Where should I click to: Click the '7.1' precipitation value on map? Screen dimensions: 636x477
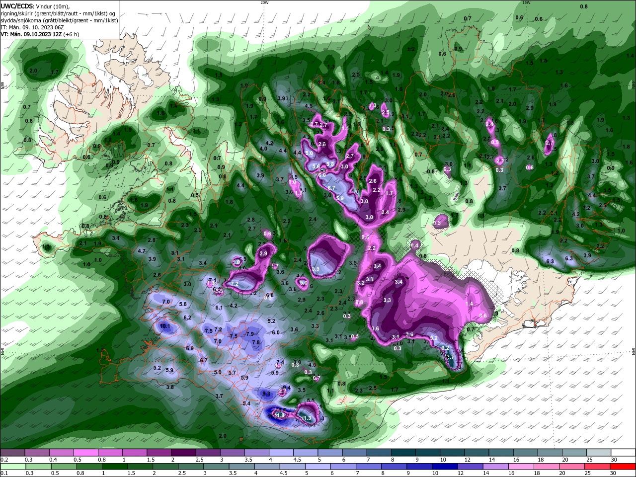pyautogui.click(x=212, y=281)
